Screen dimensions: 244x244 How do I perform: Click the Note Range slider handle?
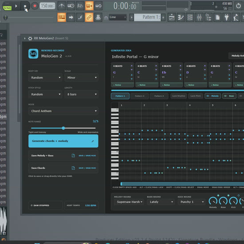[x=63, y=128]
